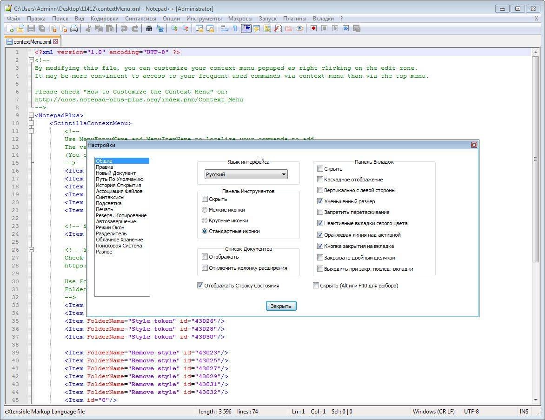Click the Close All toolbar icon
This screenshot has height=420, width=545.
tap(63, 28)
